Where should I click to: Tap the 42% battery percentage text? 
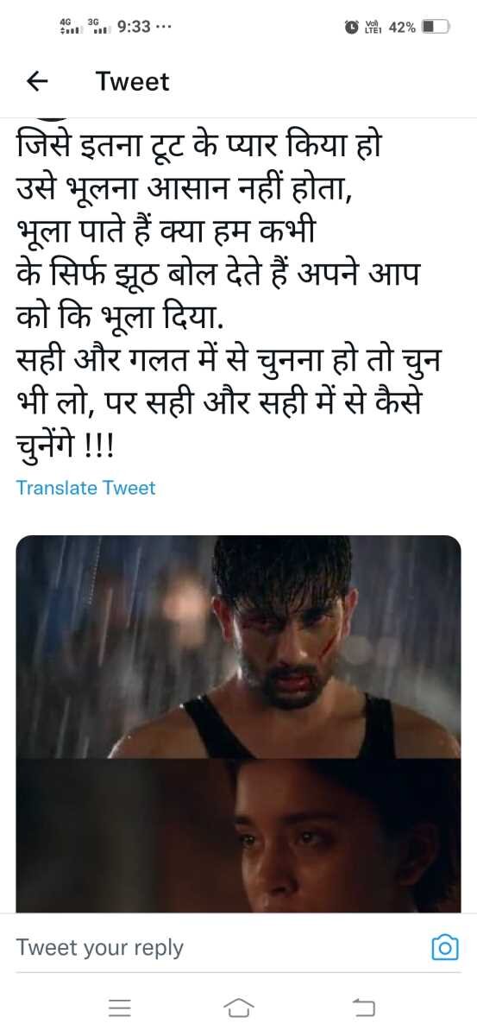[402, 27]
